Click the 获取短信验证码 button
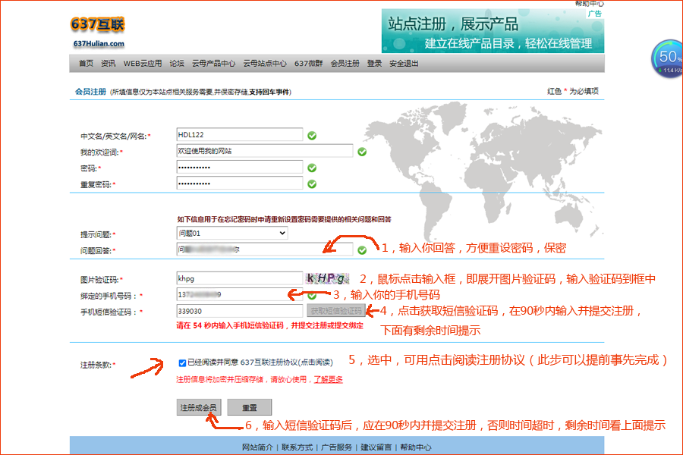This screenshot has height=455, width=683. click(335, 311)
